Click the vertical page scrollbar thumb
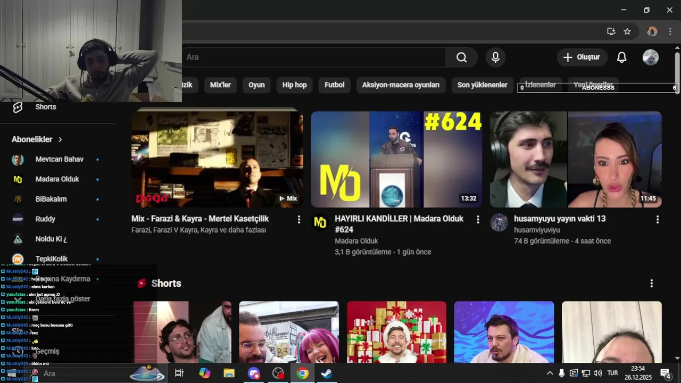The height and width of the screenshot is (383, 681). (677, 73)
